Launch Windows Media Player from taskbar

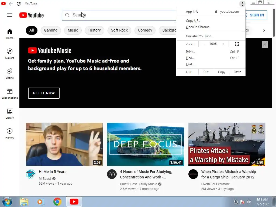pyautogui.click(x=40, y=202)
